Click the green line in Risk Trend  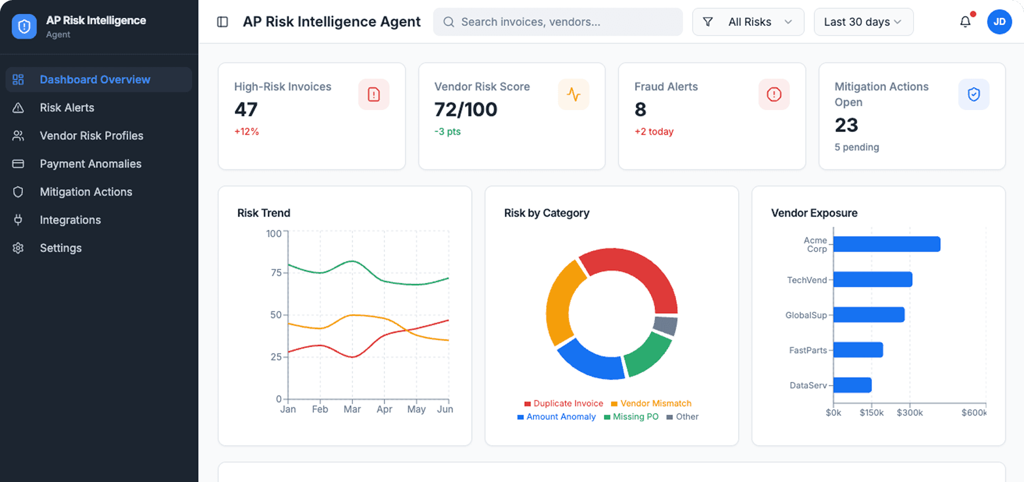[x=352, y=261]
